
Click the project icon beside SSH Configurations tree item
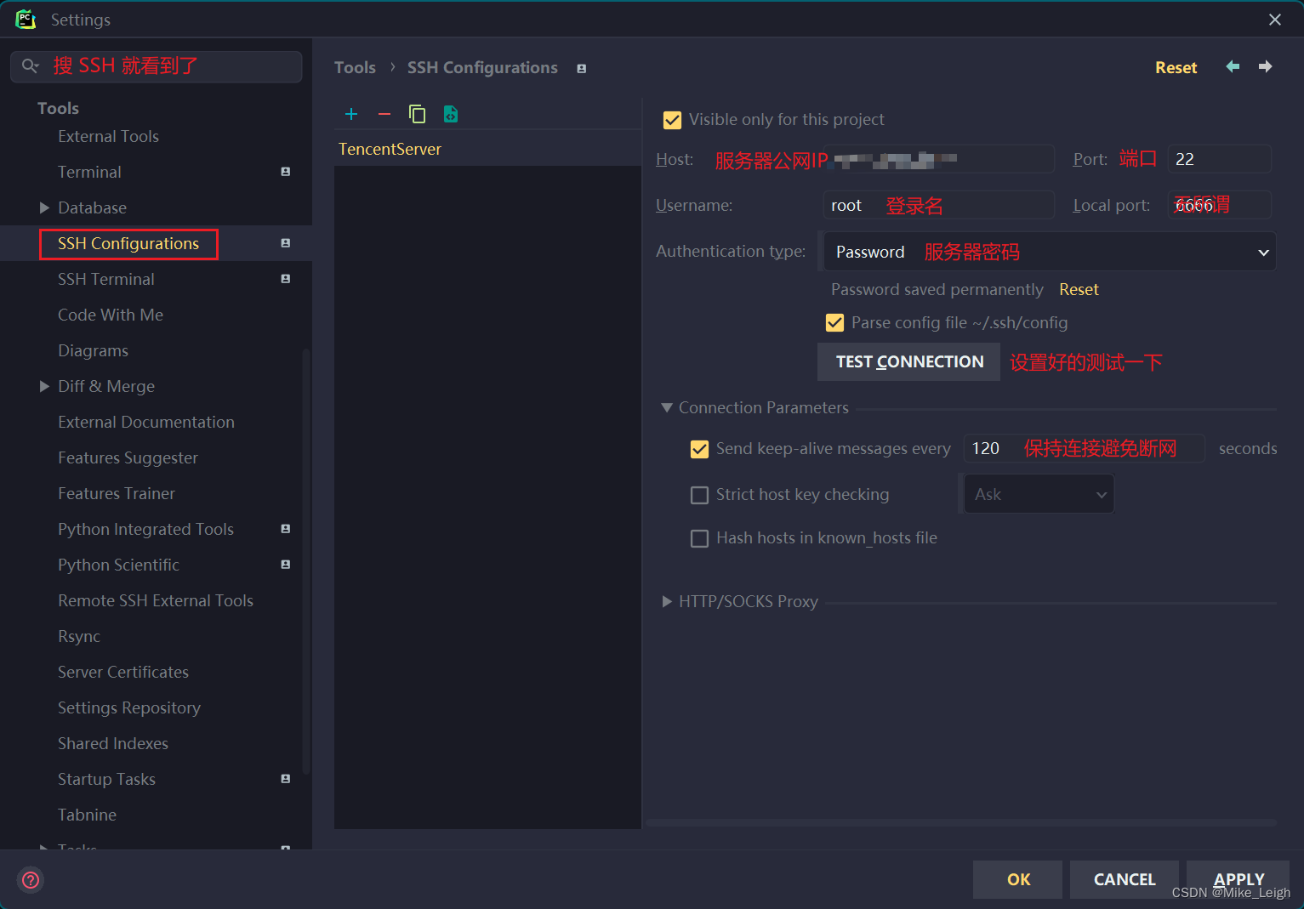(286, 243)
